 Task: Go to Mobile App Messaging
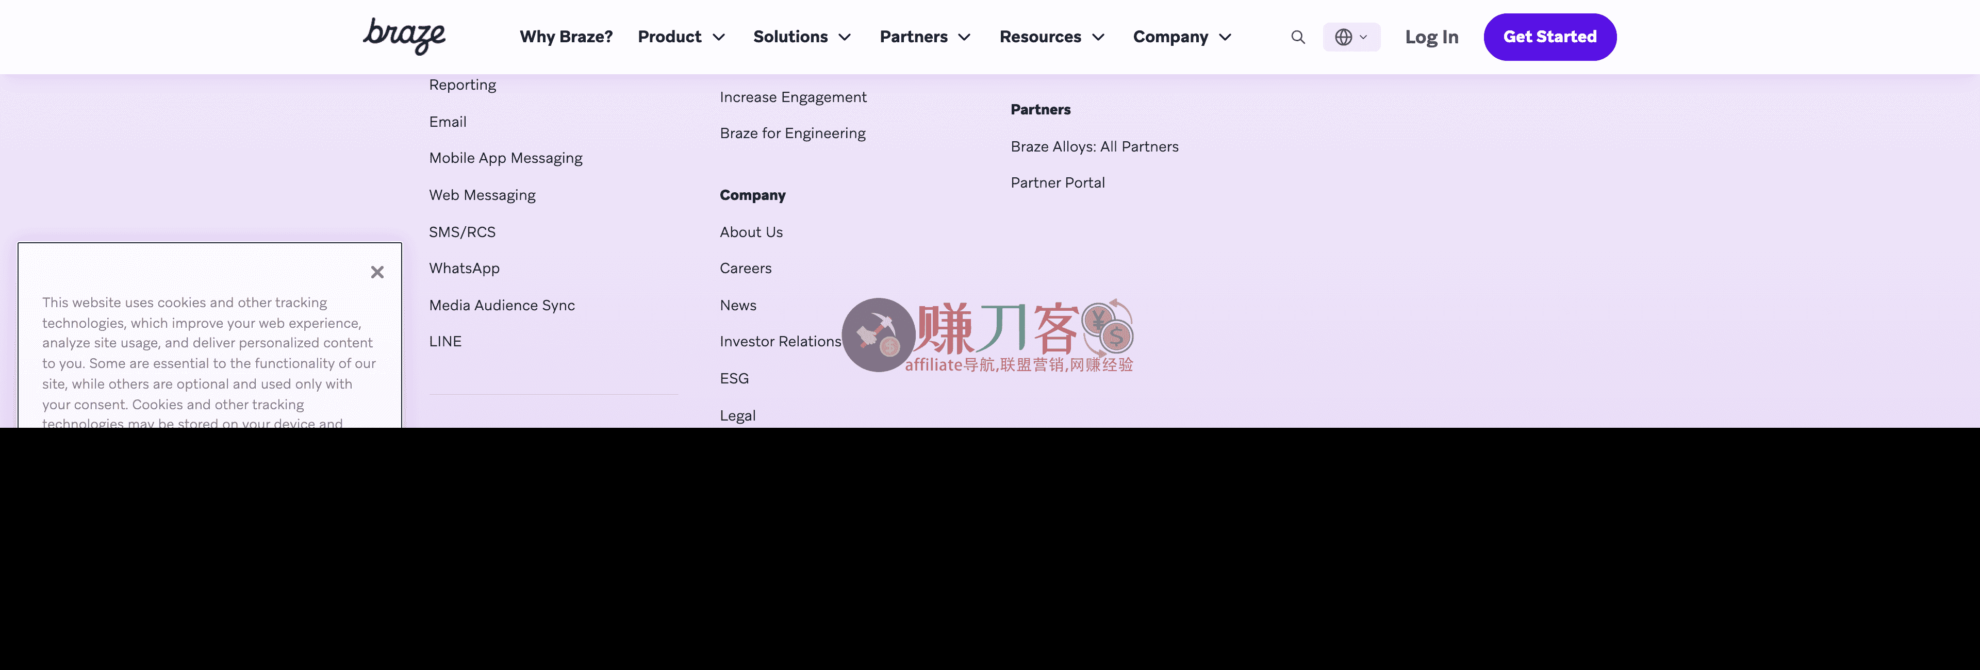pyautogui.click(x=505, y=158)
